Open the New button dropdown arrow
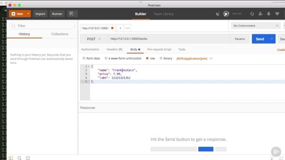The height and width of the screenshot is (160, 285). click(x=28, y=14)
